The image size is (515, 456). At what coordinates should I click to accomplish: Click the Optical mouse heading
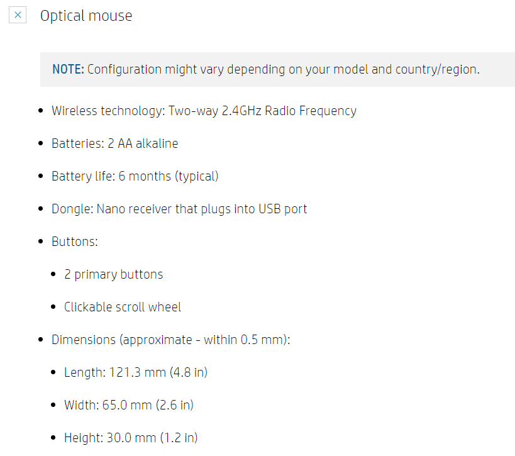[86, 16]
